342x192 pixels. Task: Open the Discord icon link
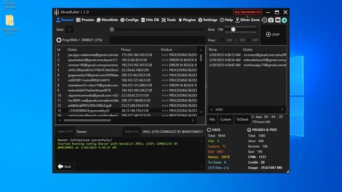[x=278, y=20]
